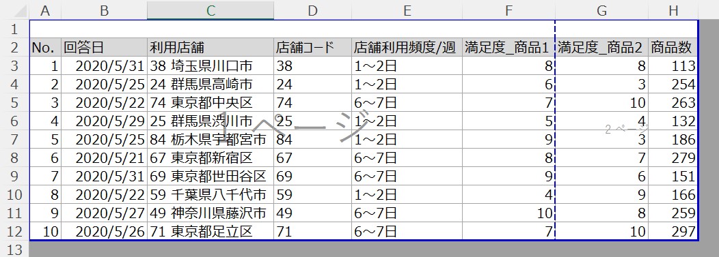Viewport: 719px width, 257px height.
Task: Select date cell '2020/5/21'
Action: pyautogui.click(x=104, y=158)
